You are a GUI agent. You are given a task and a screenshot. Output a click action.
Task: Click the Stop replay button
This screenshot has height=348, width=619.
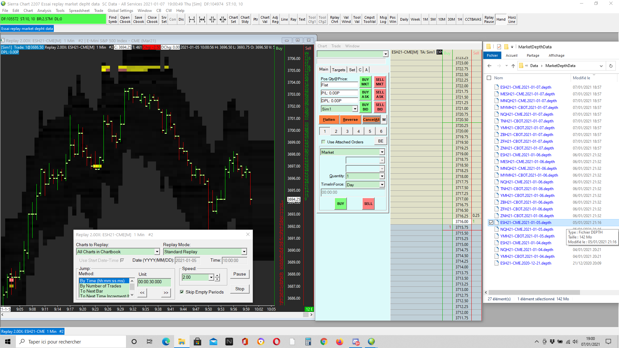[x=240, y=289]
